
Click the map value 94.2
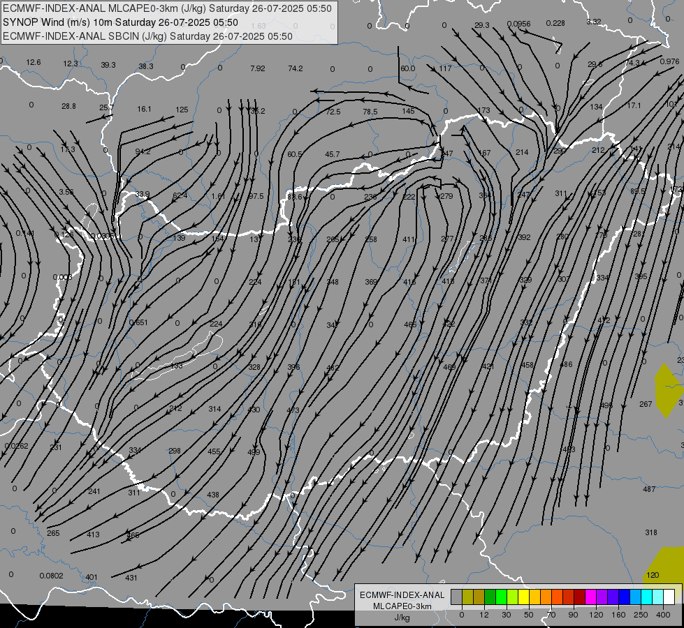click(143, 151)
